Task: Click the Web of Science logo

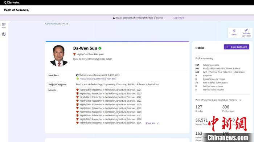Action: (17, 10)
